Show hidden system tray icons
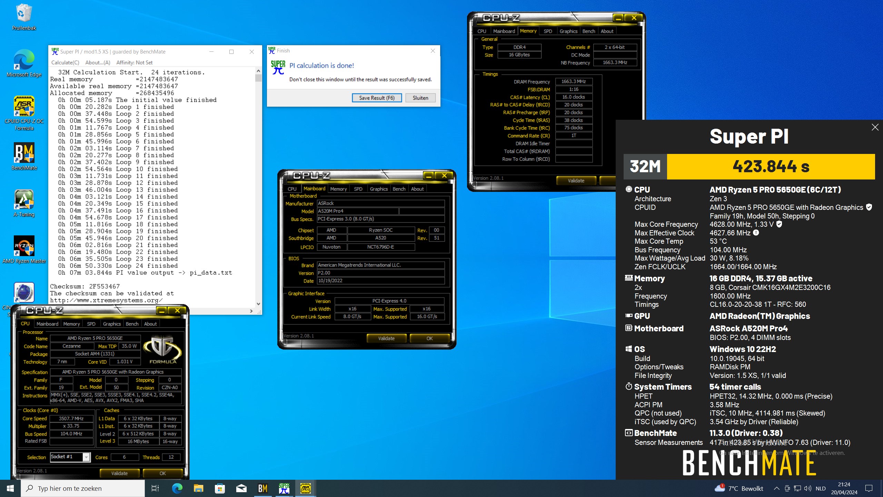 coord(776,488)
